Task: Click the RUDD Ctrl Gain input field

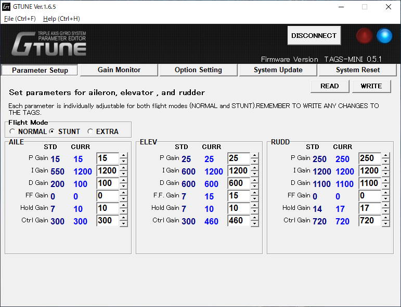Action: click(x=370, y=221)
